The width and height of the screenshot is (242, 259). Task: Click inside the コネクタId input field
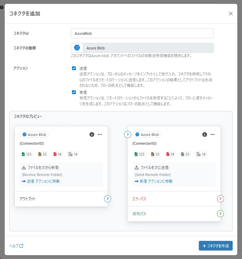click(x=142, y=33)
